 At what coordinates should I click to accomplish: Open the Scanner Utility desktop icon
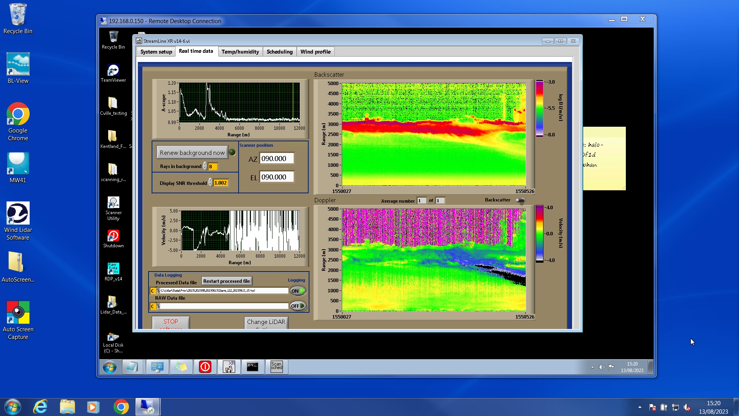click(113, 203)
